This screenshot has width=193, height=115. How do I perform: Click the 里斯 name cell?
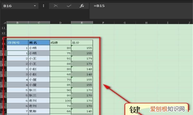tap(39, 111)
